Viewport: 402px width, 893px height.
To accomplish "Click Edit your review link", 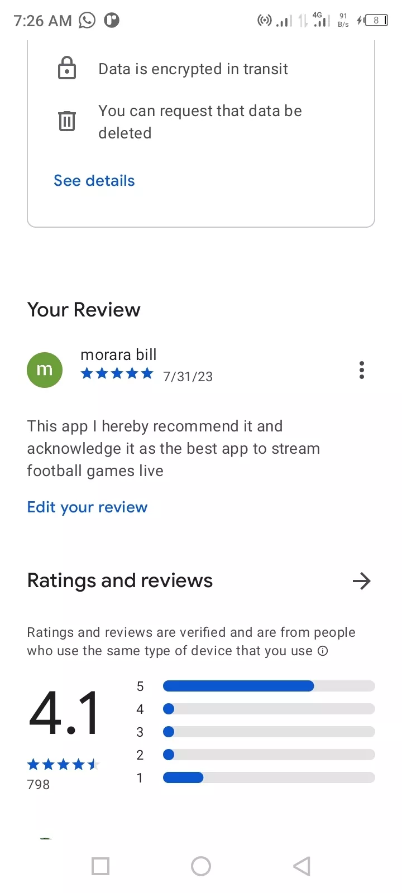I will coord(88,507).
